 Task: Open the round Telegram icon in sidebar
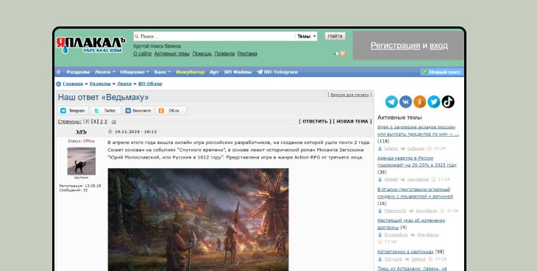391,102
